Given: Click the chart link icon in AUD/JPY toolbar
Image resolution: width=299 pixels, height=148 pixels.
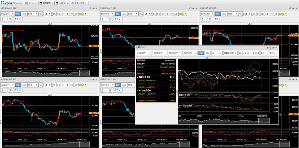Looking at the screenshot, I should point(40,85).
